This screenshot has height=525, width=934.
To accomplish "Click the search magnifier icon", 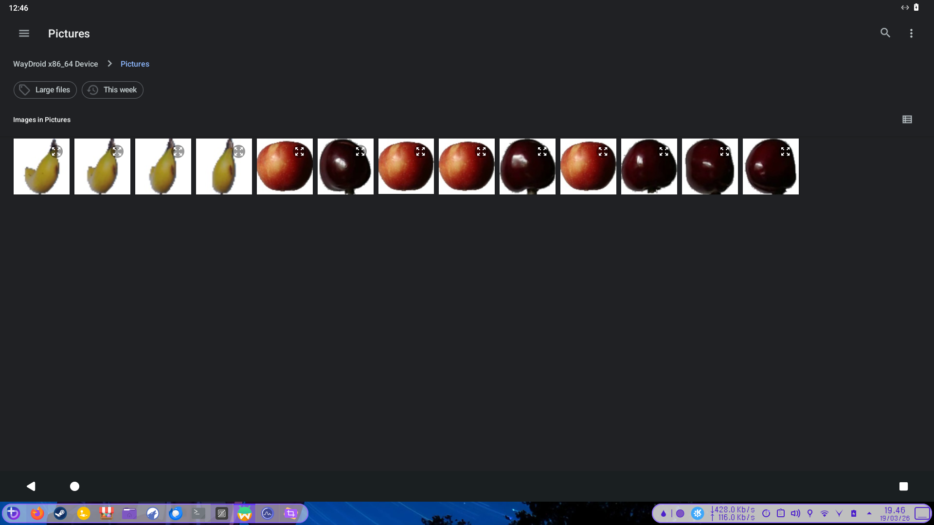I will [885, 33].
